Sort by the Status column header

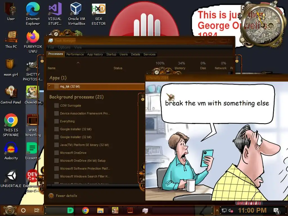pyautogui.click(x=118, y=68)
